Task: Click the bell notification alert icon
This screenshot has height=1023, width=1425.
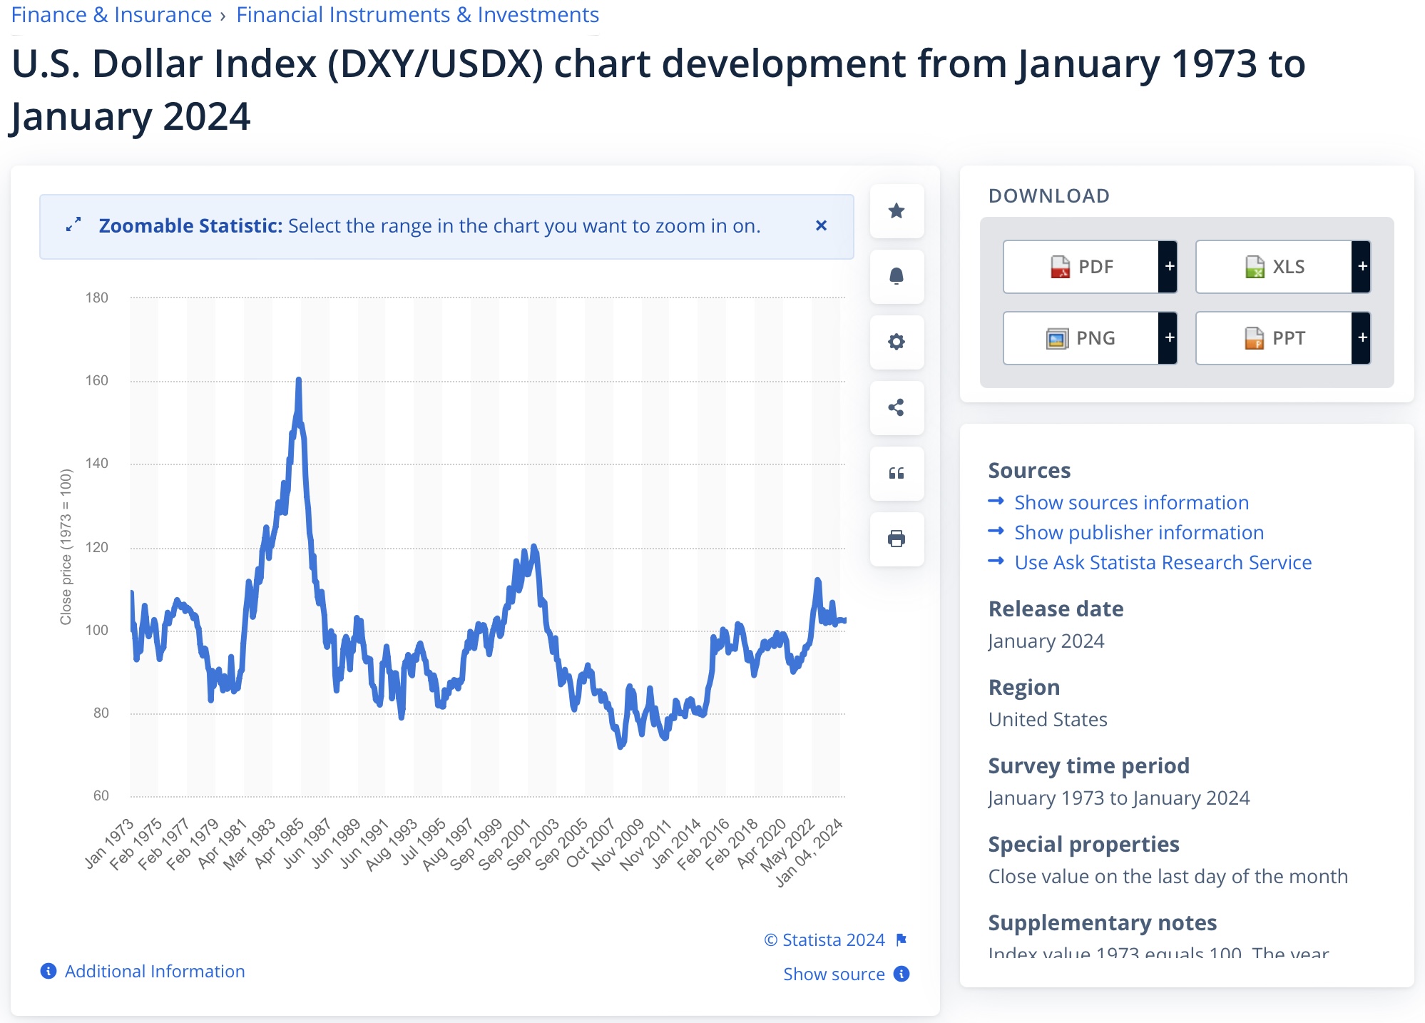Action: pos(897,276)
